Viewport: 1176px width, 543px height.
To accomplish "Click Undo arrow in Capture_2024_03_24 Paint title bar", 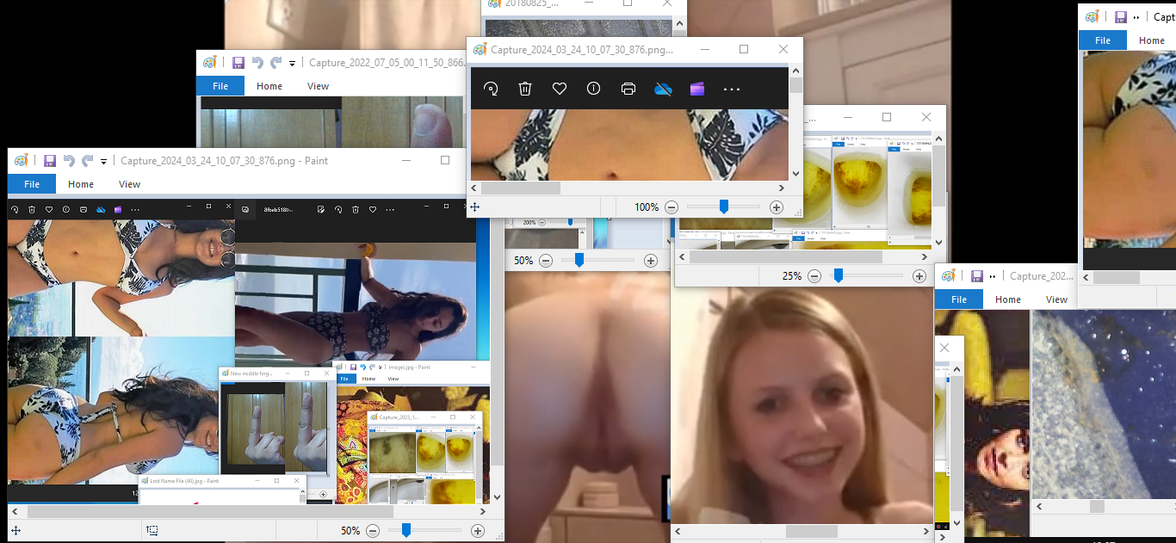I will click(69, 161).
